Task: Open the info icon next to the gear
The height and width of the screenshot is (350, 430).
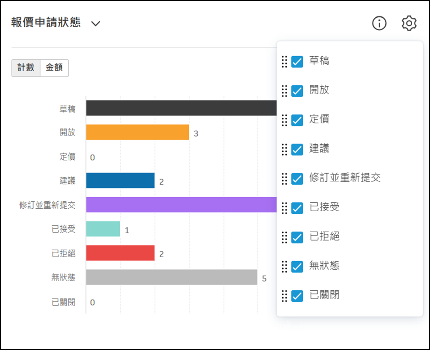Action: pos(379,24)
